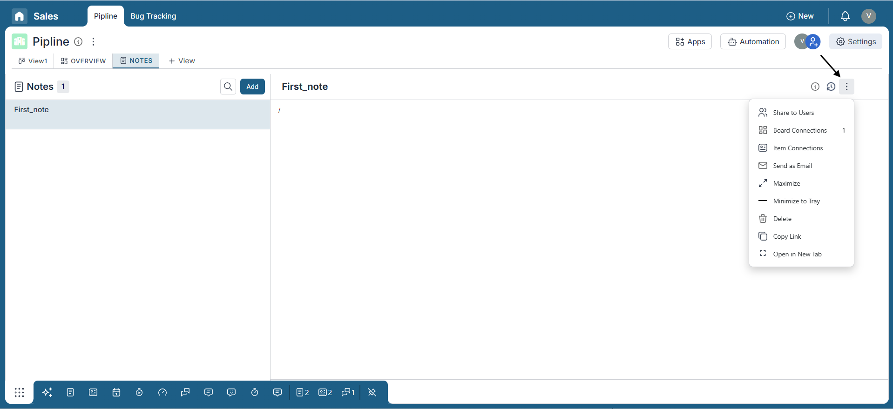Open the notifications bell
This screenshot has width=893, height=409.
click(x=845, y=16)
